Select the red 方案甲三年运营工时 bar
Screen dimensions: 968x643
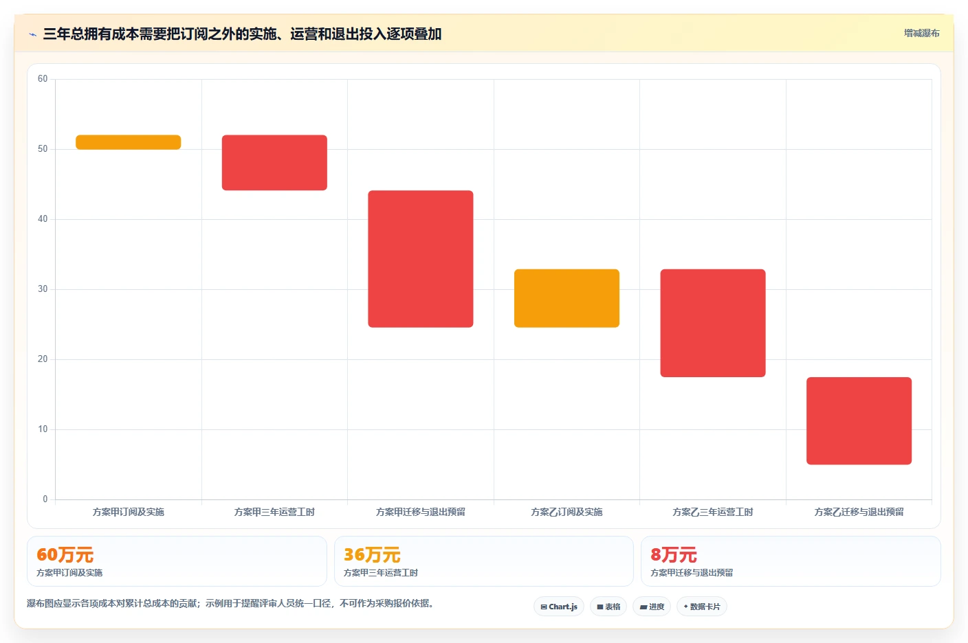[274, 163]
